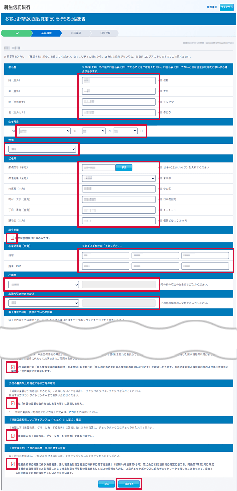Click the 名(全角カナ) input field
The height and width of the screenshot is (491, 237).
(x=118, y=112)
